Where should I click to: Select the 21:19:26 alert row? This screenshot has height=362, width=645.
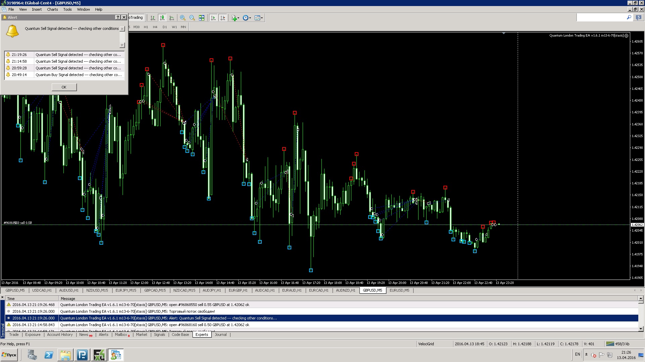pos(64,55)
